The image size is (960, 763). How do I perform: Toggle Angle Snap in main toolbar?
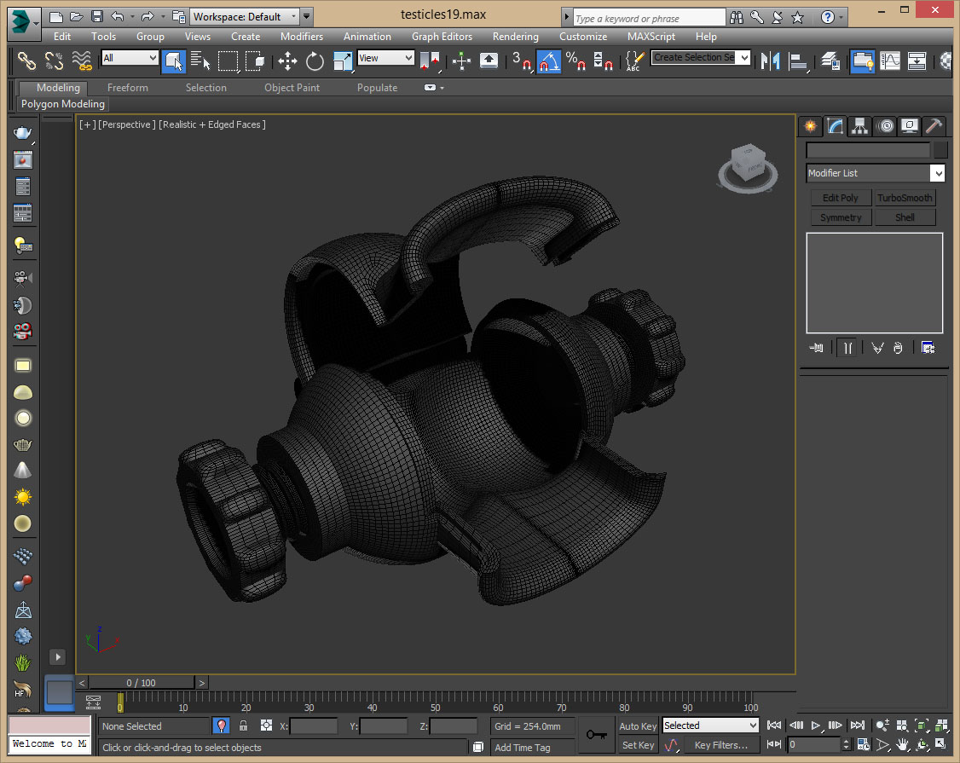point(548,61)
